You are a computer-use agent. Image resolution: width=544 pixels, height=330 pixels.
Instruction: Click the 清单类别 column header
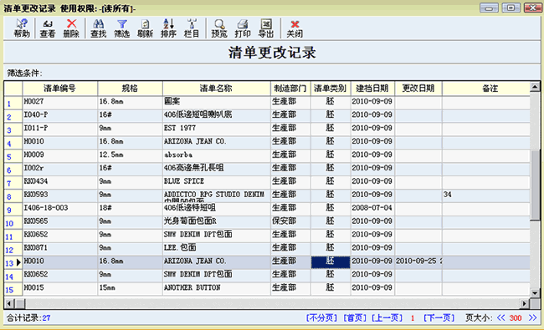(331, 89)
